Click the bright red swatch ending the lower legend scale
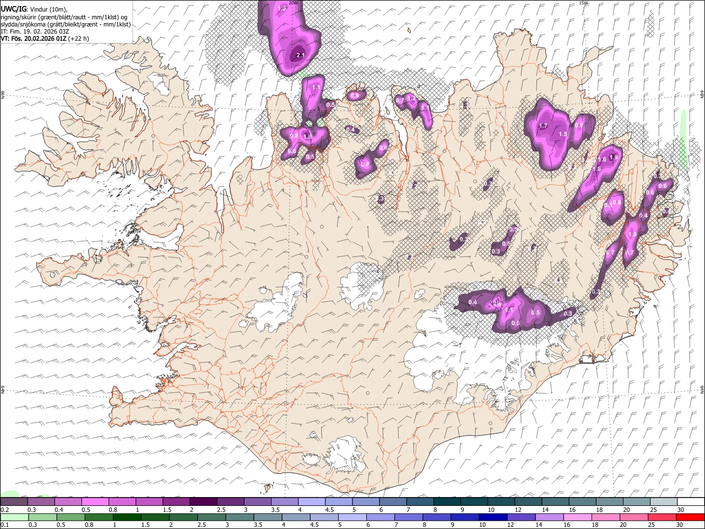The height and width of the screenshot is (529, 705). [x=689, y=517]
